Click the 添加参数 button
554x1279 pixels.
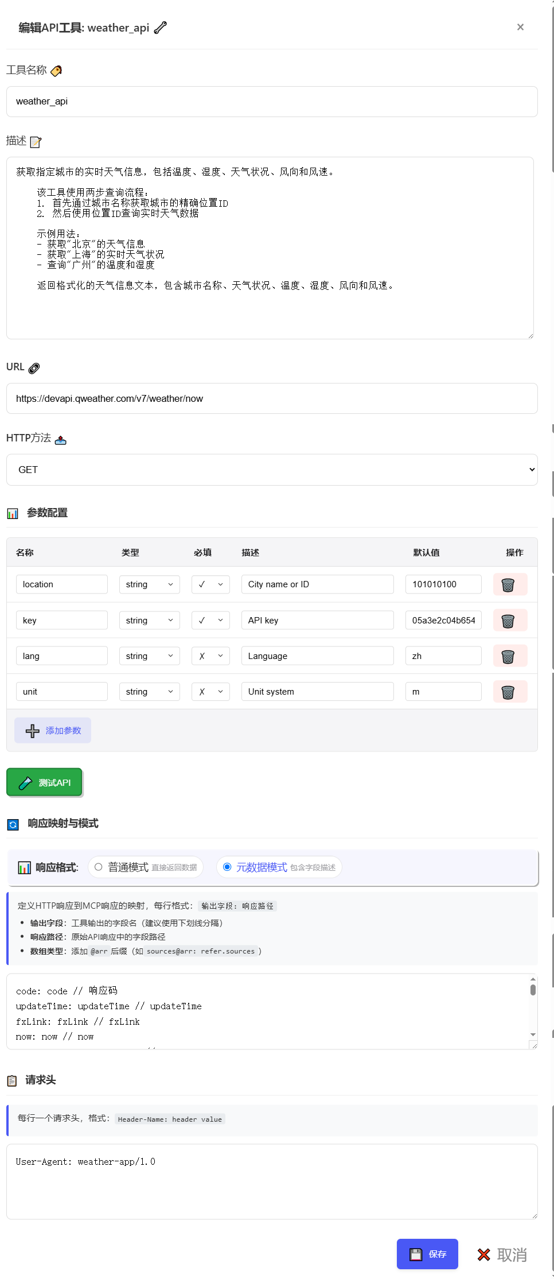[53, 730]
